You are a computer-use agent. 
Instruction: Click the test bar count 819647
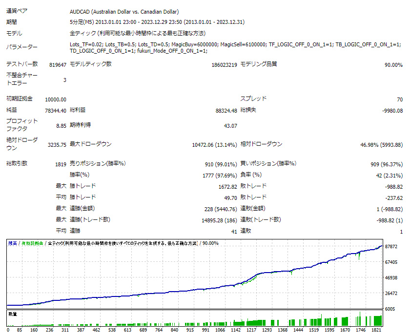[x=58, y=65]
